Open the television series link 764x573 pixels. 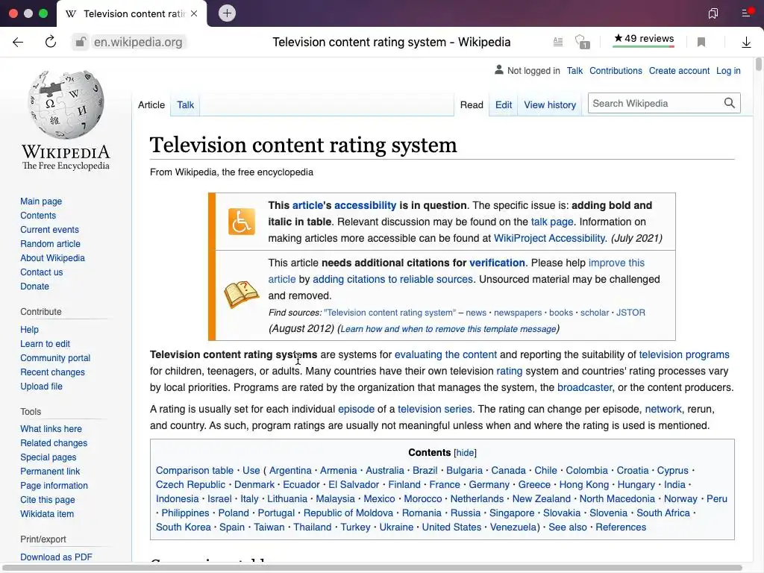(x=435, y=409)
